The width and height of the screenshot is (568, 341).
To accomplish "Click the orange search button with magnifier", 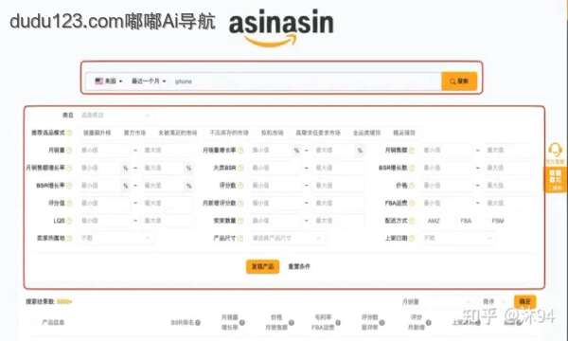I will point(459,81).
